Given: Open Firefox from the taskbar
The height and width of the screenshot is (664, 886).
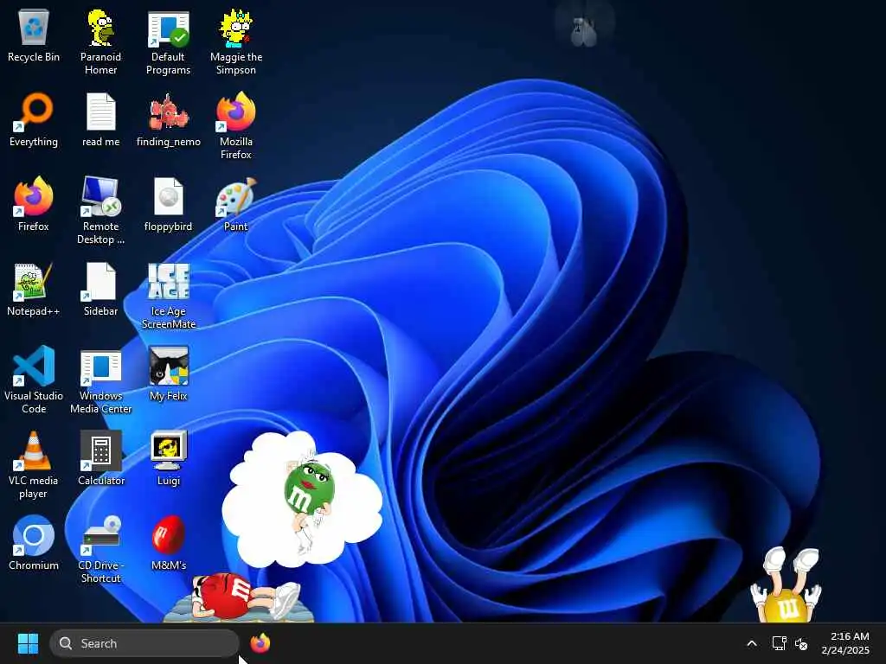Looking at the screenshot, I should click(x=260, y=643).
